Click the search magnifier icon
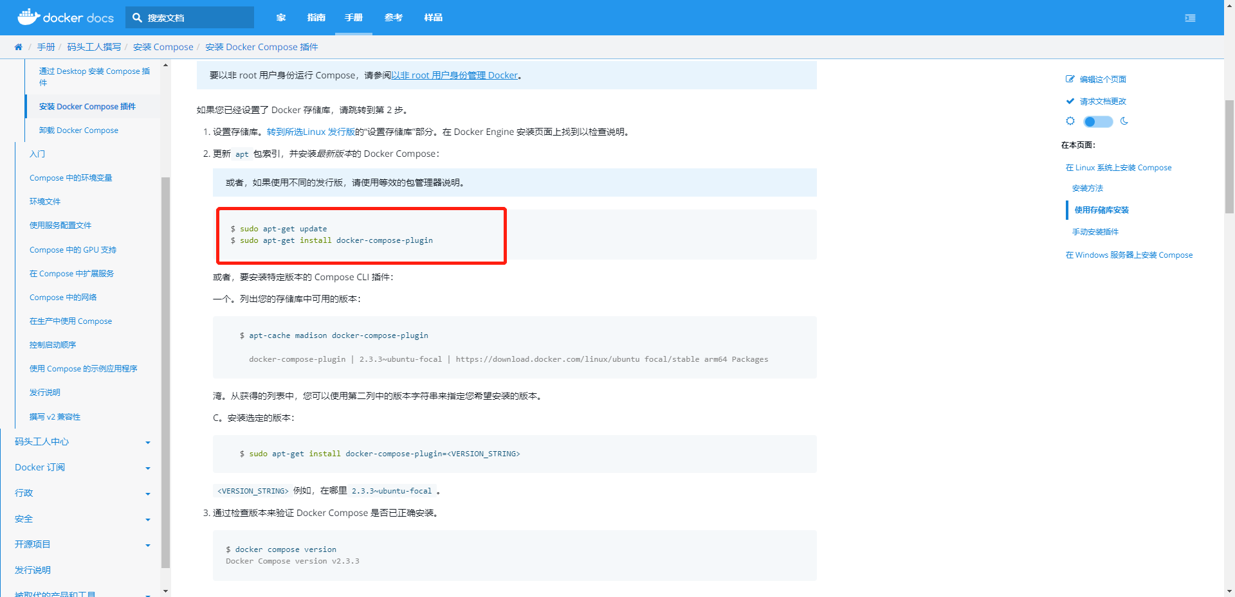 (x=137, y=18)
